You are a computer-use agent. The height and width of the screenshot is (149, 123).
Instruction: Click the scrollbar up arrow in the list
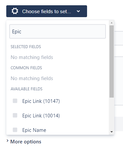pyautogui.click(x=111, y=23)
